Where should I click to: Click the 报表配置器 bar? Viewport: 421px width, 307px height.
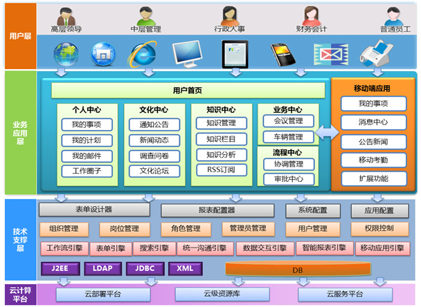click(217, 210)
